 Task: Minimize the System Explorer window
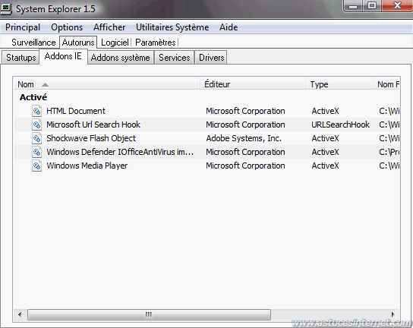(353, 6)
